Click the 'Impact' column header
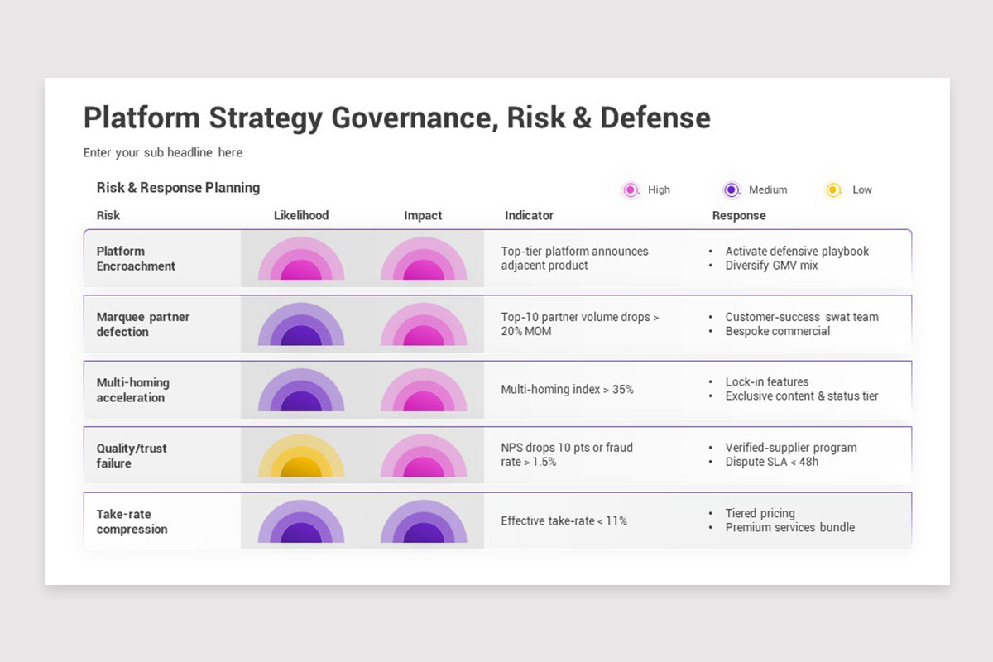The height and width of the screenshot is (662, 993). click(423, 215)
